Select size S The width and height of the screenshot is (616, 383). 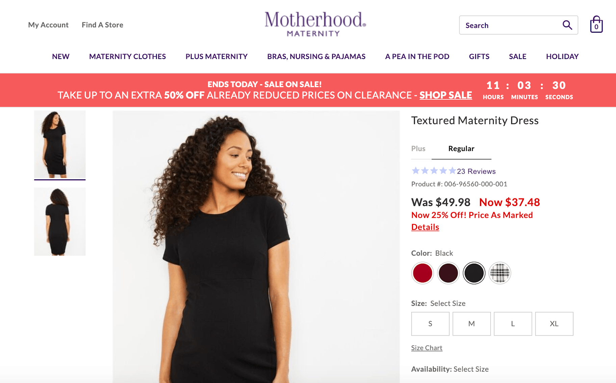(x=430, y=324)
